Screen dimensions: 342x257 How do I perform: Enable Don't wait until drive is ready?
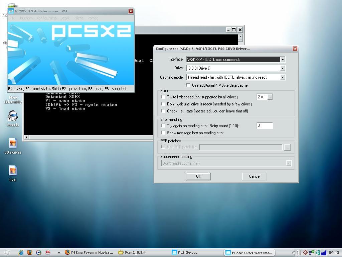point(163,104)
